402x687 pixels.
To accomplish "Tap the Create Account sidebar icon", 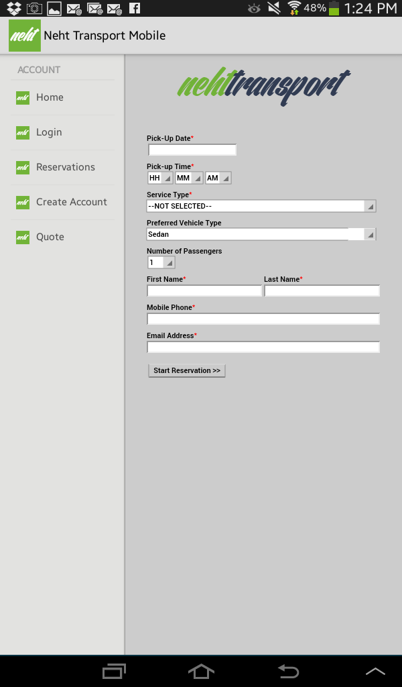I will click(23, 203).
